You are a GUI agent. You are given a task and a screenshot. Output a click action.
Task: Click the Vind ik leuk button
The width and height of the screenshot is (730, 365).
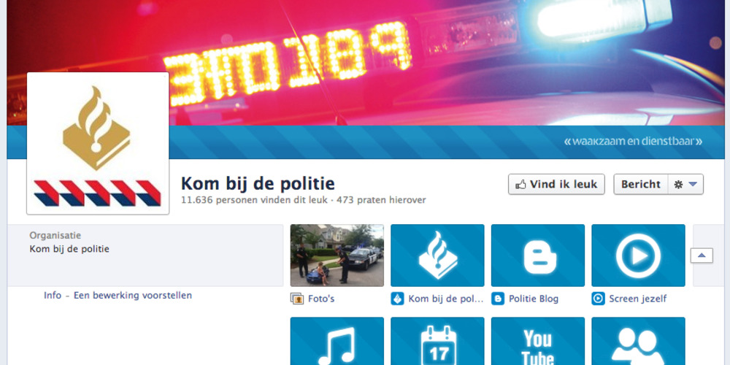point(556,185)
